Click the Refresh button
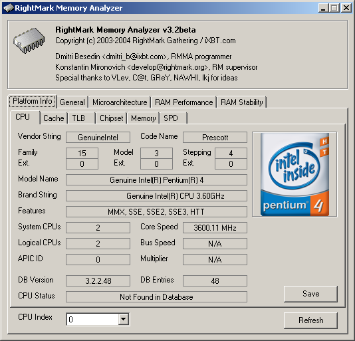Image resolution: width=355 pixels, height=341 pixels. pos(310,320)
